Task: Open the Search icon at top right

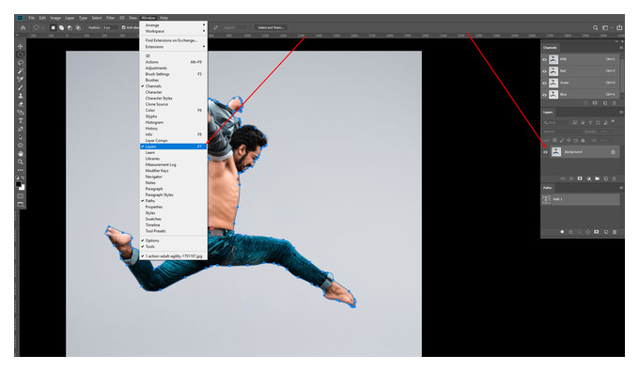Action: (596, 27)
